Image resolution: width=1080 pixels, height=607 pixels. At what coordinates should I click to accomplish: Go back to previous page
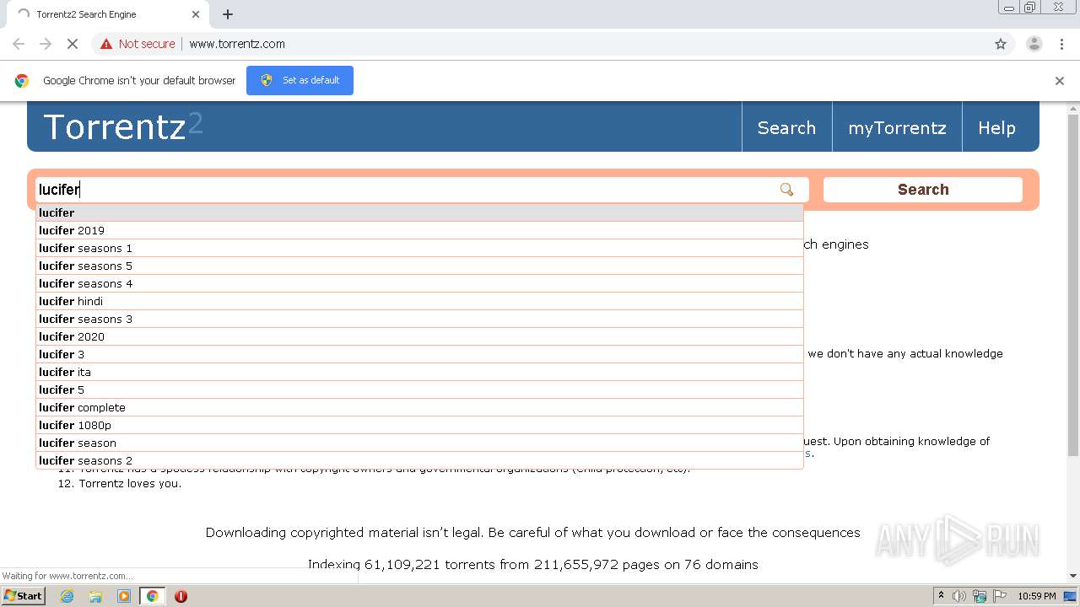pos(19,44)
